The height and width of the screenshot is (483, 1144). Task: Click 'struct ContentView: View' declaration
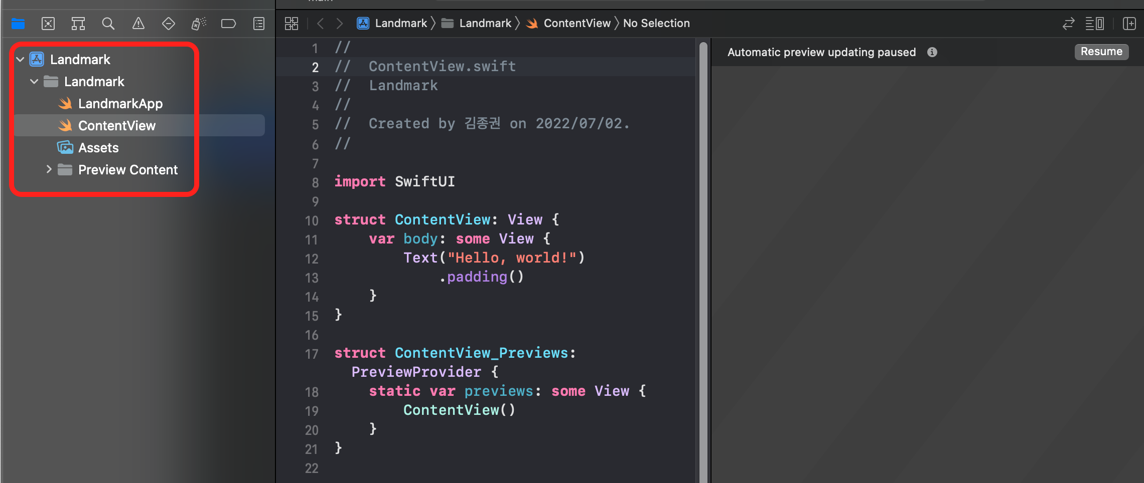(x=447, y=220)
